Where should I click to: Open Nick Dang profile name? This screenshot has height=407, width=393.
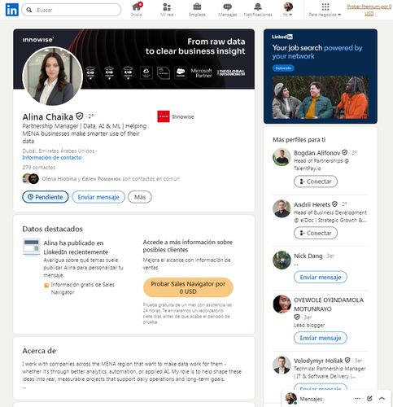[308, 256]
